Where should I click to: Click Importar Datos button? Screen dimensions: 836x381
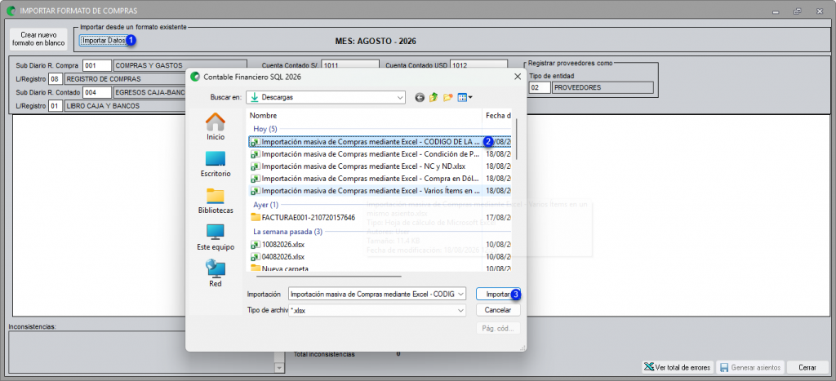(104, 40)
